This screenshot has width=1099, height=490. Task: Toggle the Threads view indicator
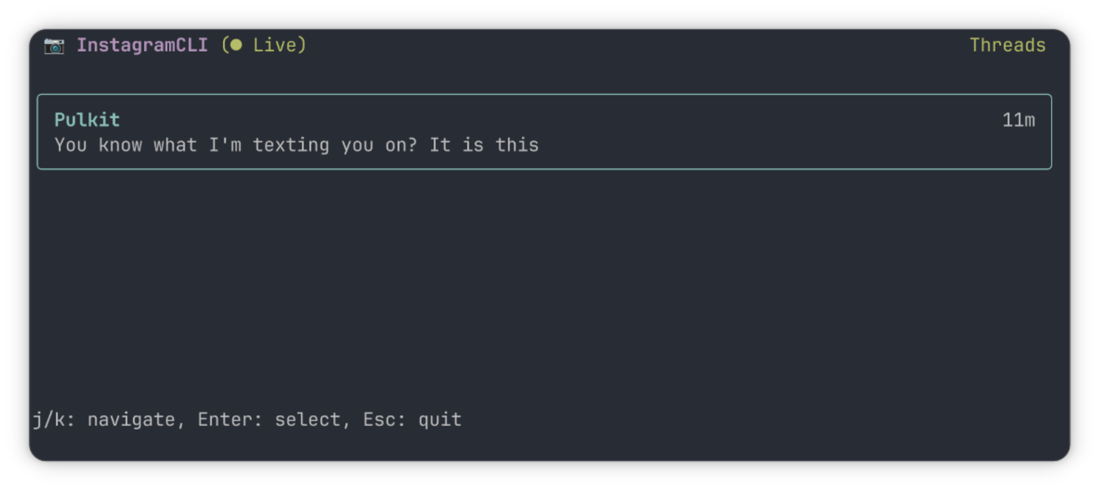(x=1007, y=45)
